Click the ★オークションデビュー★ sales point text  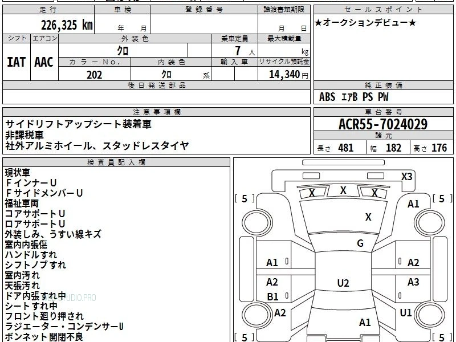point(365,23)
